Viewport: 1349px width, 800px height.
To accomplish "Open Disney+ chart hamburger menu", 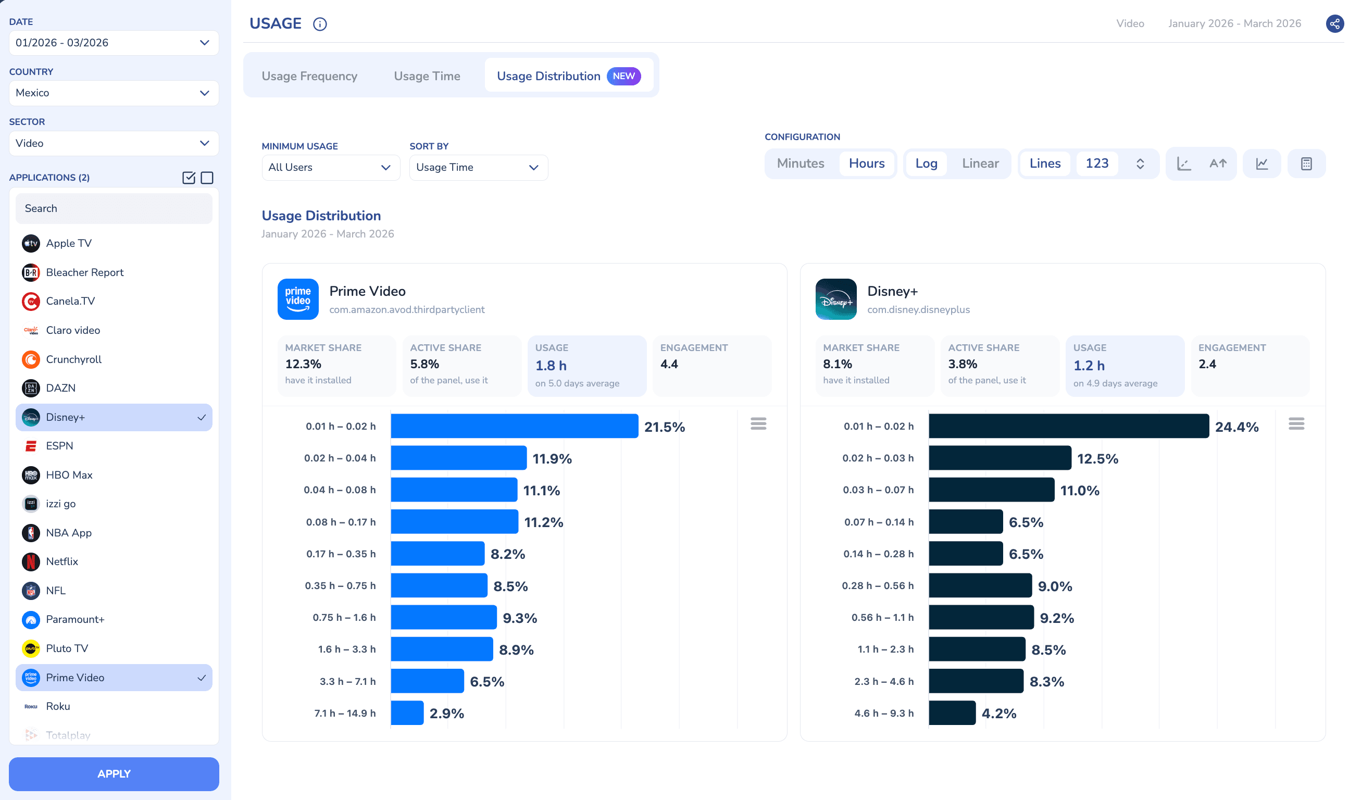I will tap(1296, 424).
